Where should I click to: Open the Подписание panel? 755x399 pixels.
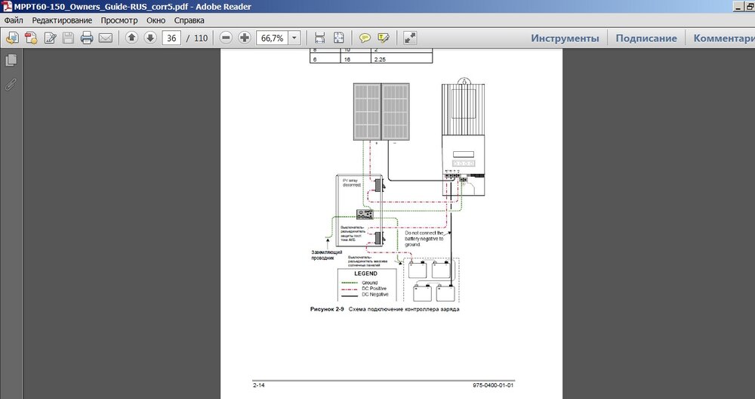coord(646,38)
